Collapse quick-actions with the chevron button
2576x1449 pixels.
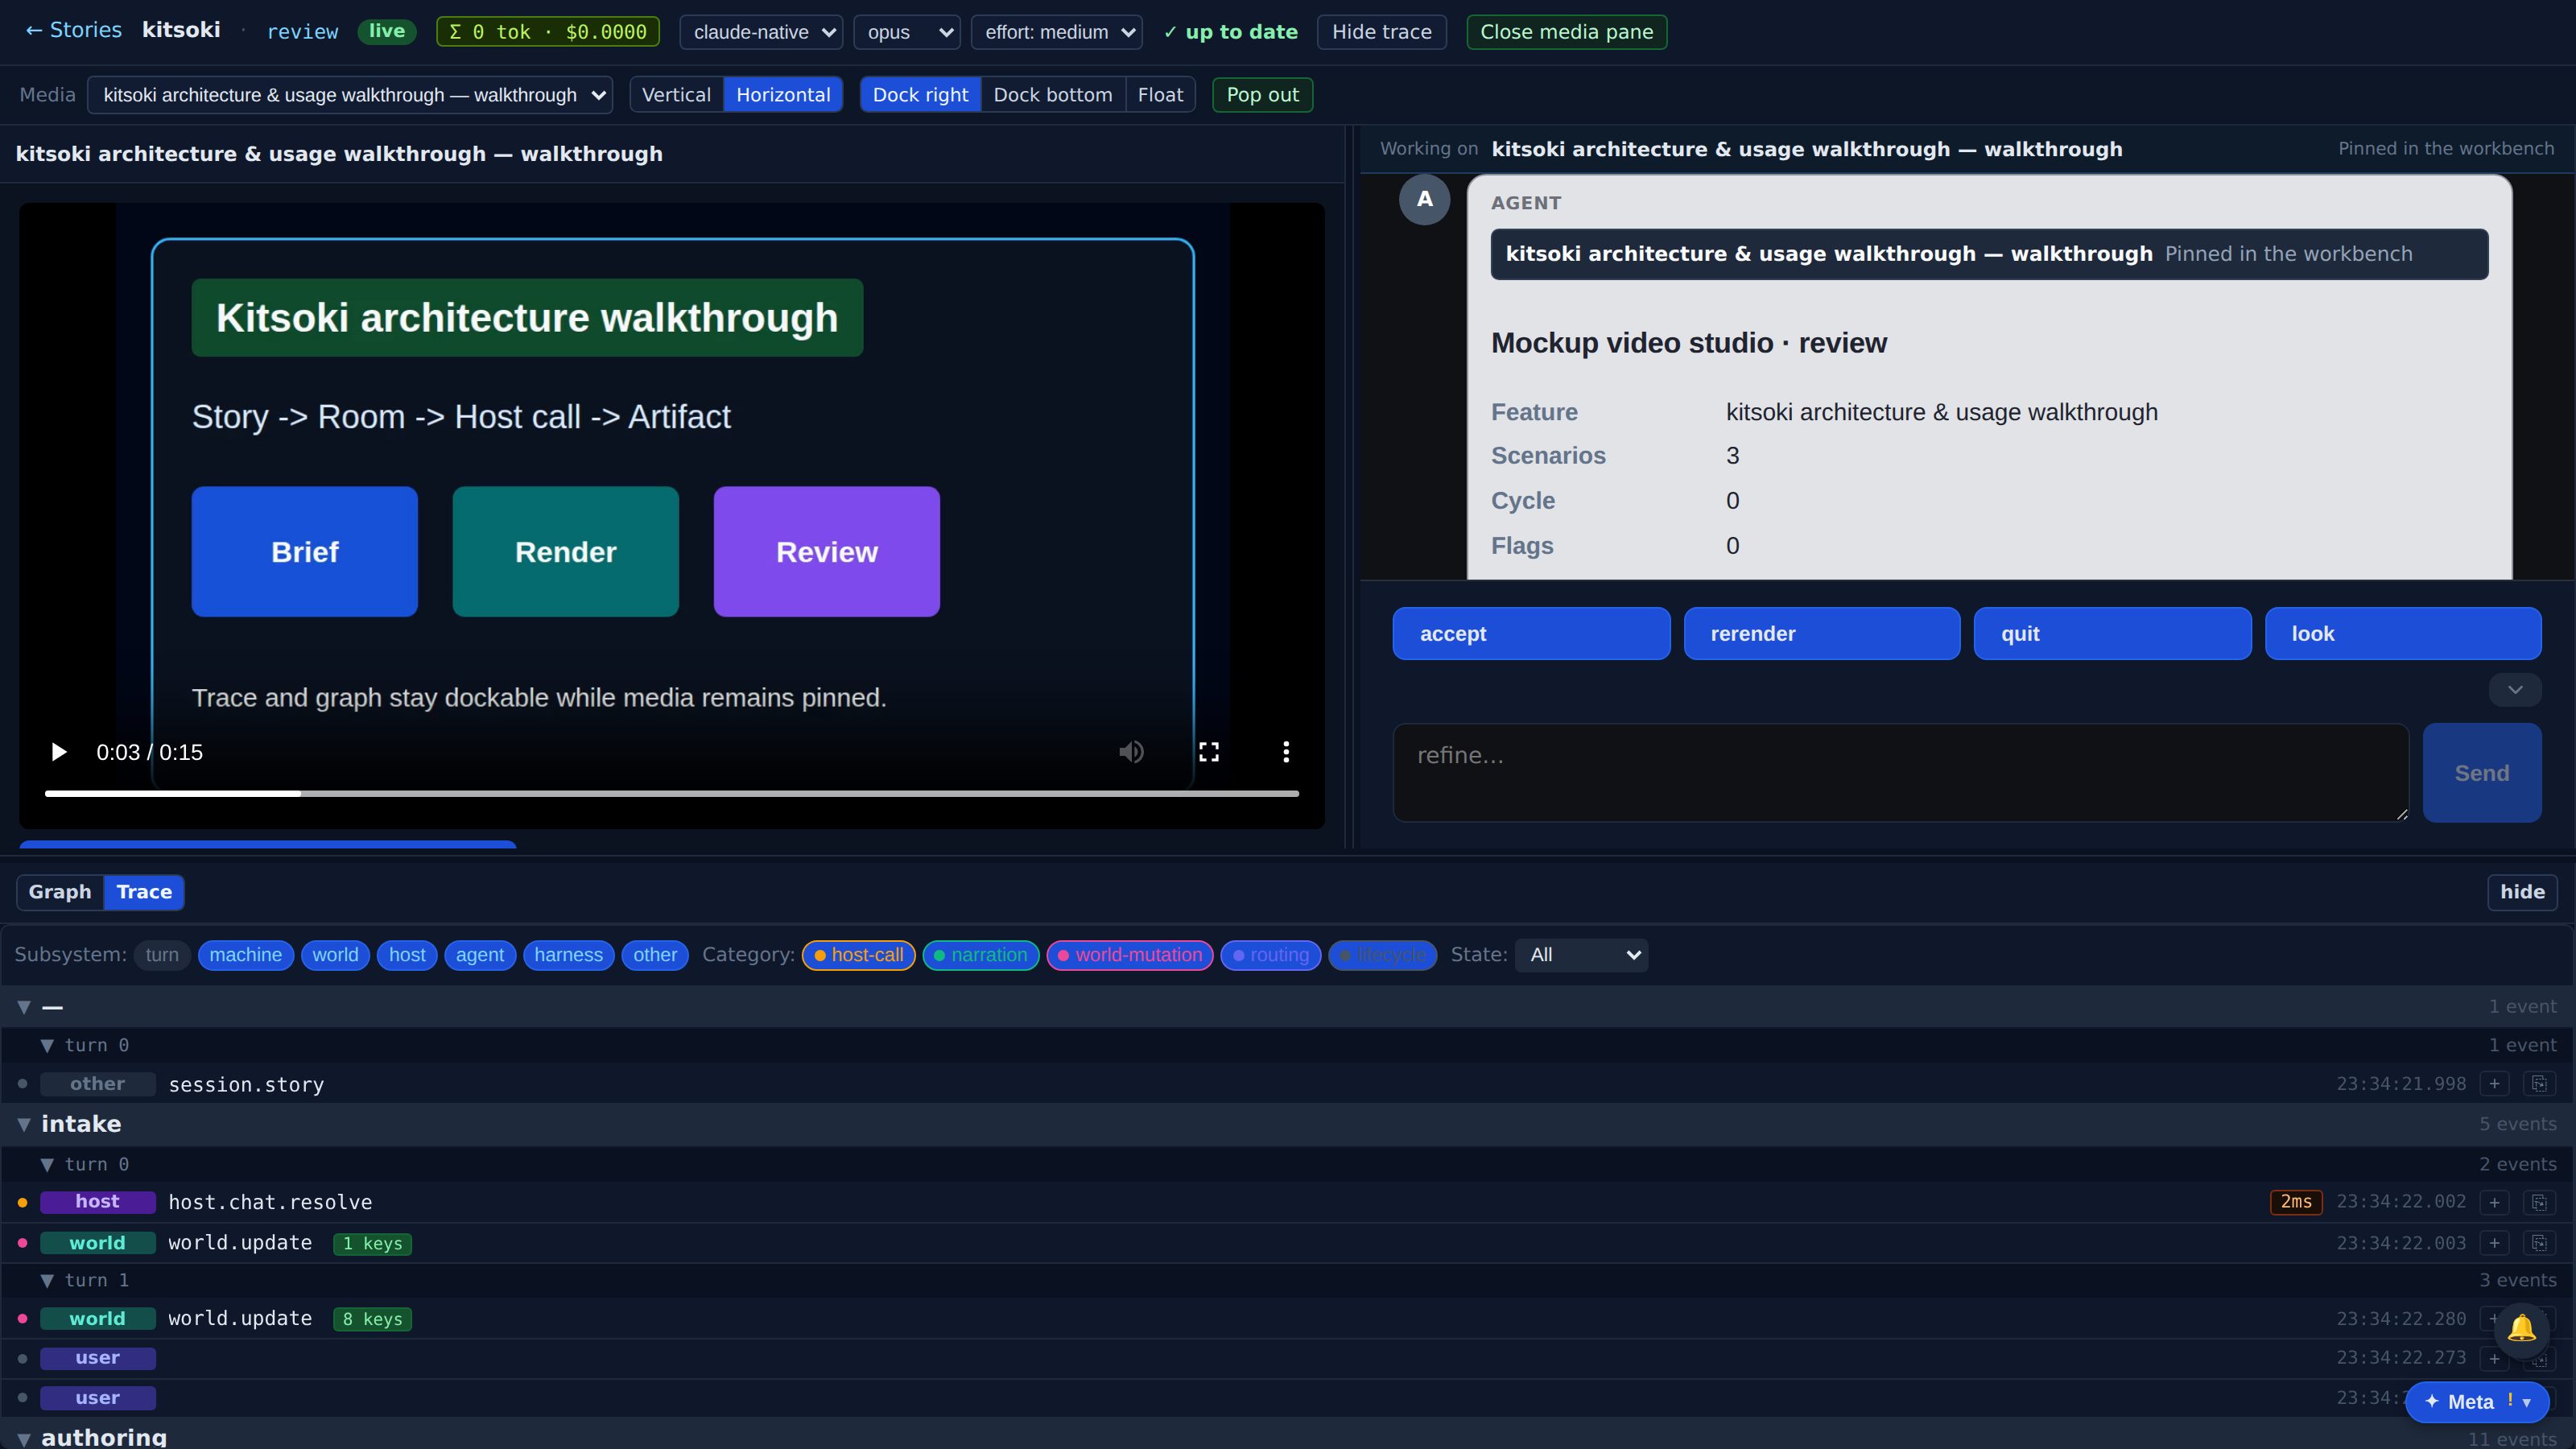tap(2515, 690)
